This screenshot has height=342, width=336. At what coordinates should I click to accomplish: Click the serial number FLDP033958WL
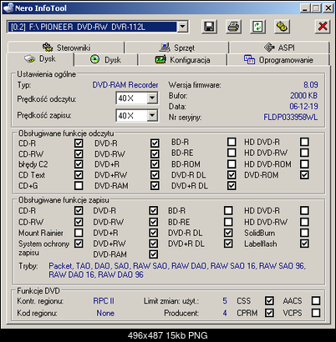pos(291,118)
